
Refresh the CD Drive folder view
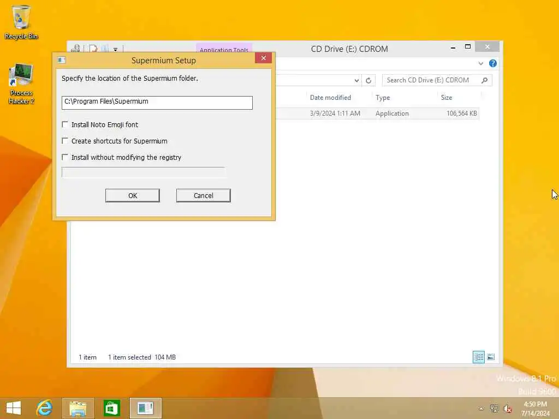[368, 81]
